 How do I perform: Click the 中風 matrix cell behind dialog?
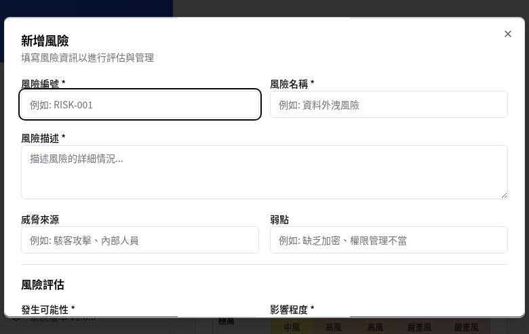tap(292, 327)
